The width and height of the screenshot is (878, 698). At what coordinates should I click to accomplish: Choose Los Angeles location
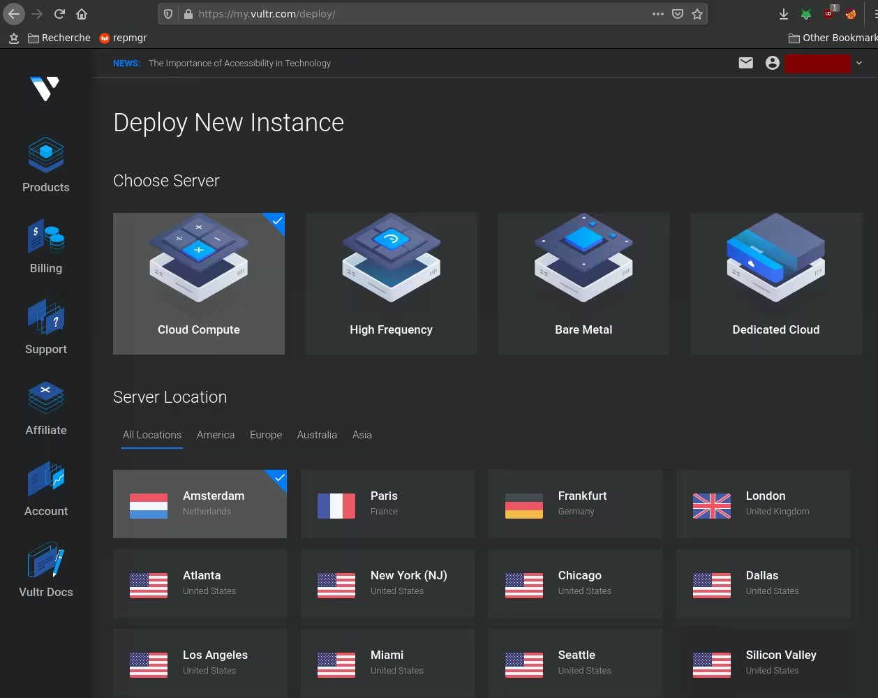click(200, 663)
